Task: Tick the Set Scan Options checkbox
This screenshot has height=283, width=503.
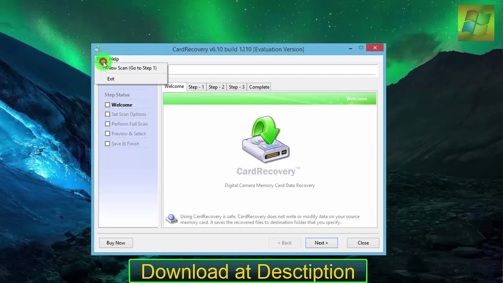Action: [x=107, y=114]
